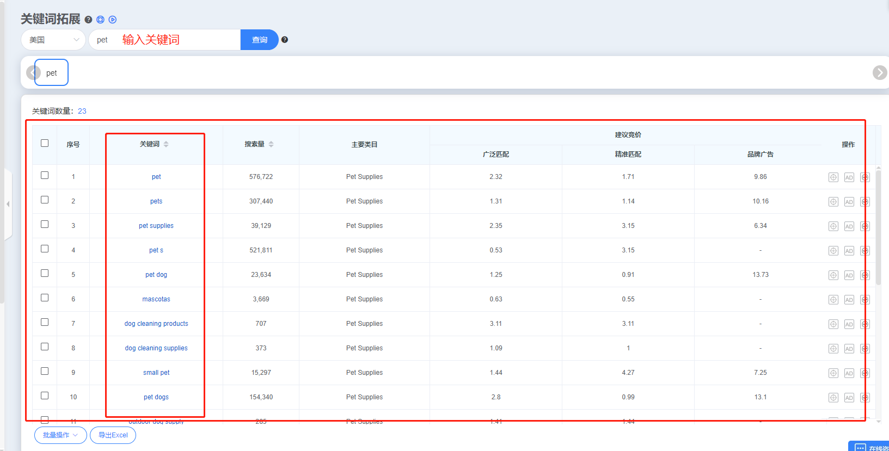Open the 美国 country dropdown
Viewport: 889px width, 451px height.
click(x=53, y=40)
